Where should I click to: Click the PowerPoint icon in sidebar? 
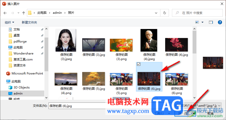point(8,73)
